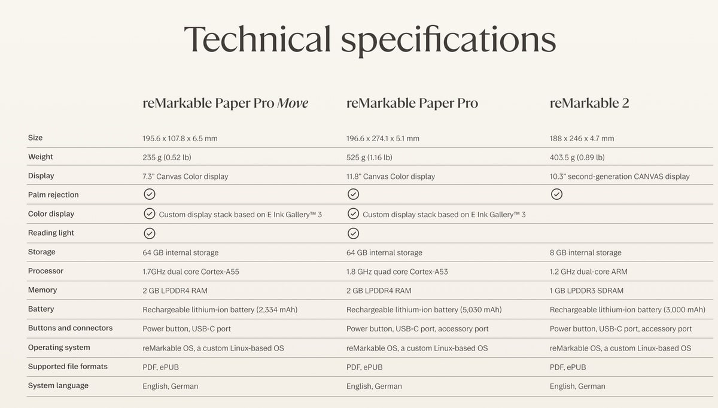Click Palm rejection checkmark for reMarkable 2
Image resolution: width=718 pixels, height=408 pixels.
556,194
